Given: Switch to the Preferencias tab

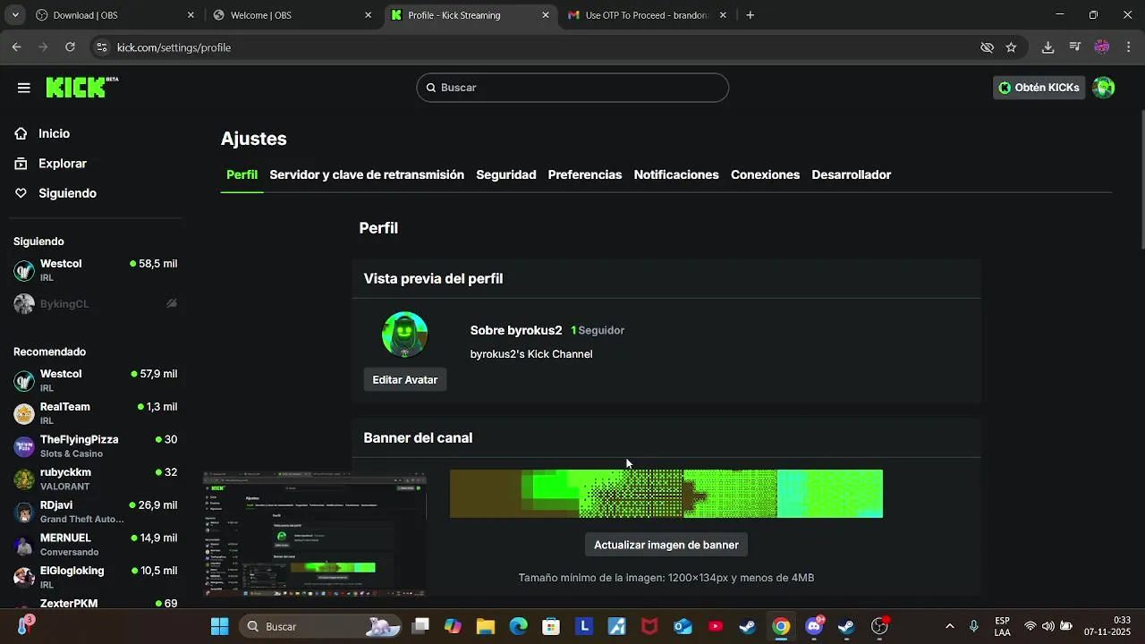Looking at the screenshot, I should pos(585,174).
